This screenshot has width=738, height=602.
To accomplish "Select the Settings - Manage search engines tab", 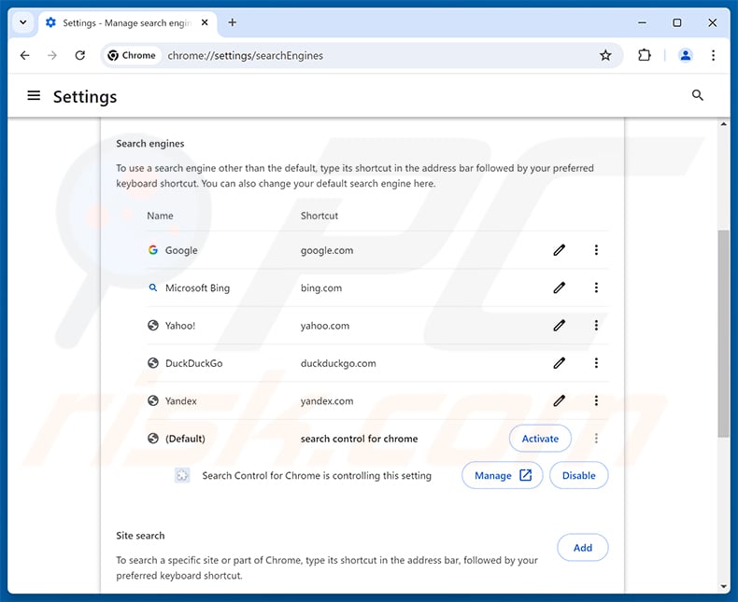I will click(127, 22).
